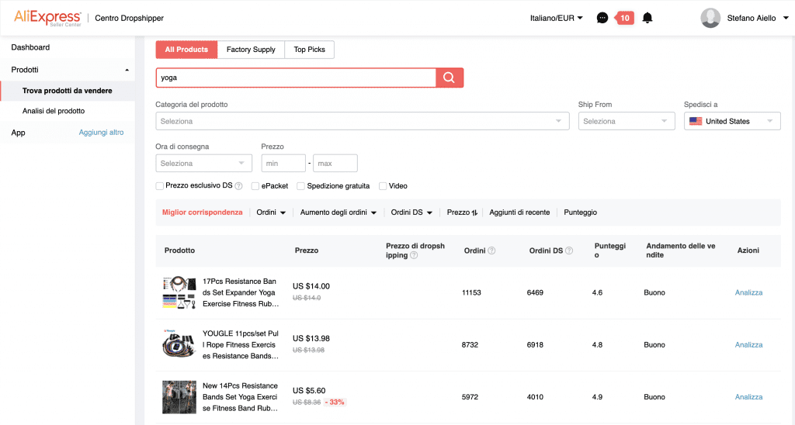Open the notification bell

point(647,19)
